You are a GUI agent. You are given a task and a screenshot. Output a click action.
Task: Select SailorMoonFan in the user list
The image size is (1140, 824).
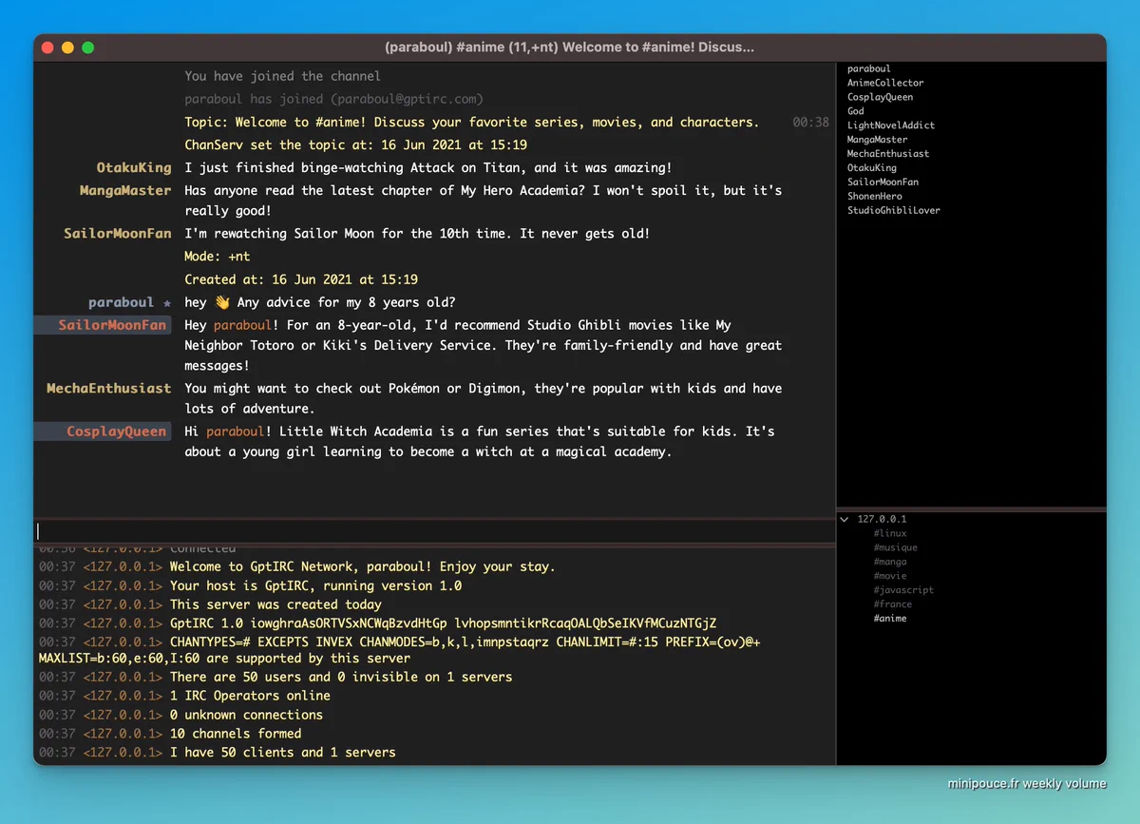click(x=883, y=182)
